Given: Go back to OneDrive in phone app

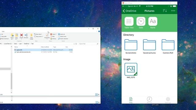Looking at the screenshot, I should coord(130,11).
